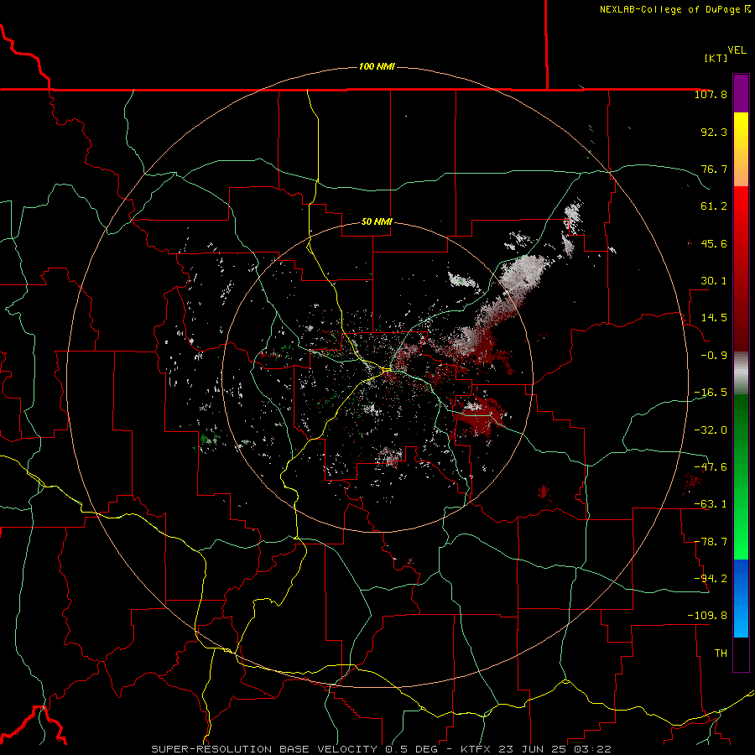Click the -109.8 velocity scale value

pos(707,616)
